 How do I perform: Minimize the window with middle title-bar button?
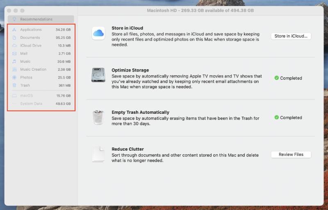pos(16,11)
